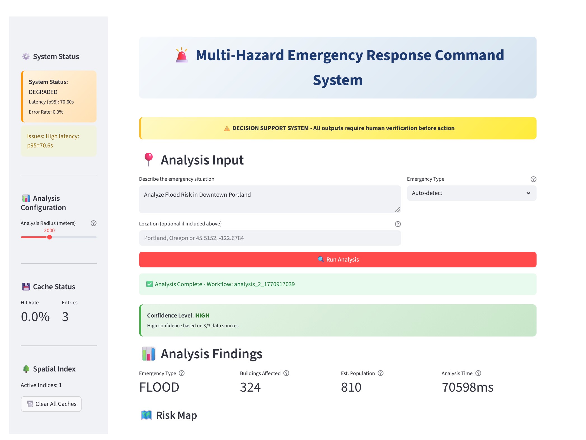Screen dimensions: 586x440
Task: Click the help icon next to Analysis Time
Action: 478,373
